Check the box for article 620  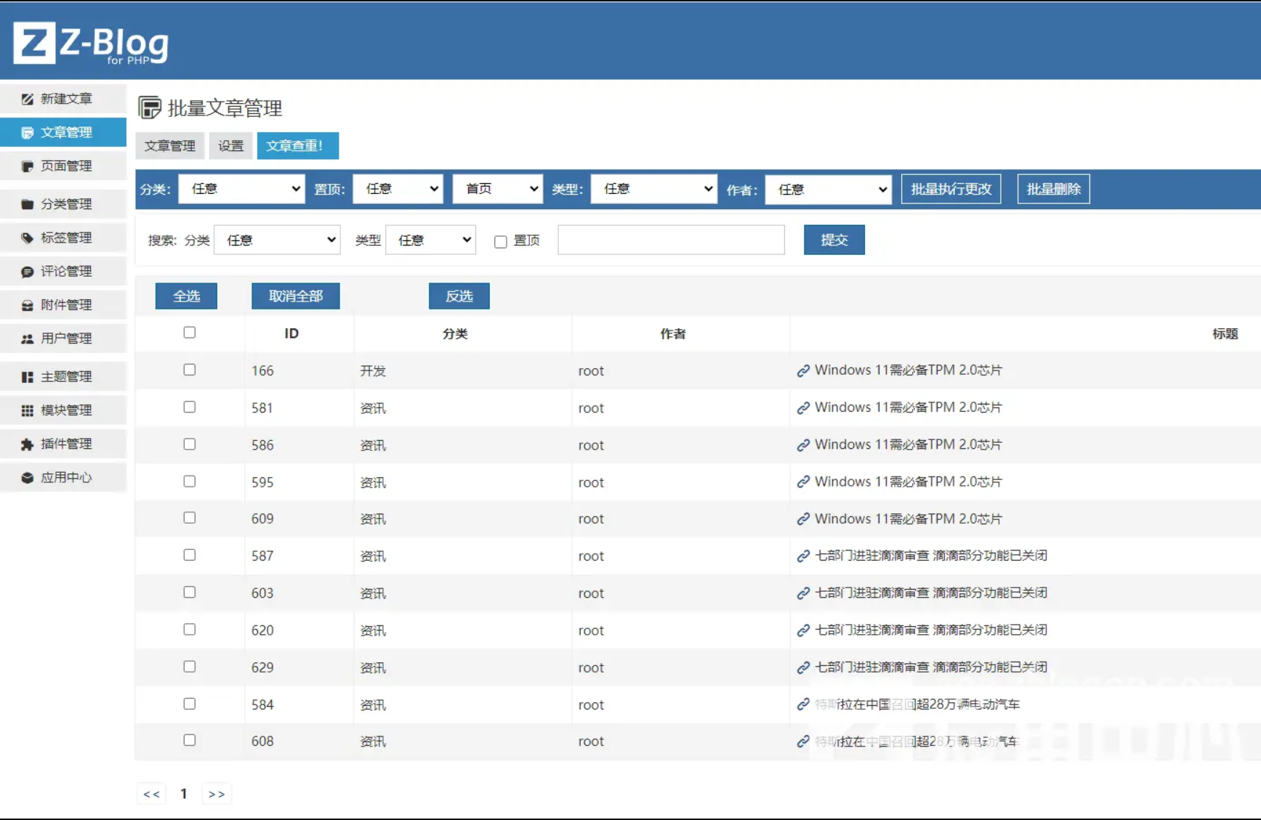[190, 629]
